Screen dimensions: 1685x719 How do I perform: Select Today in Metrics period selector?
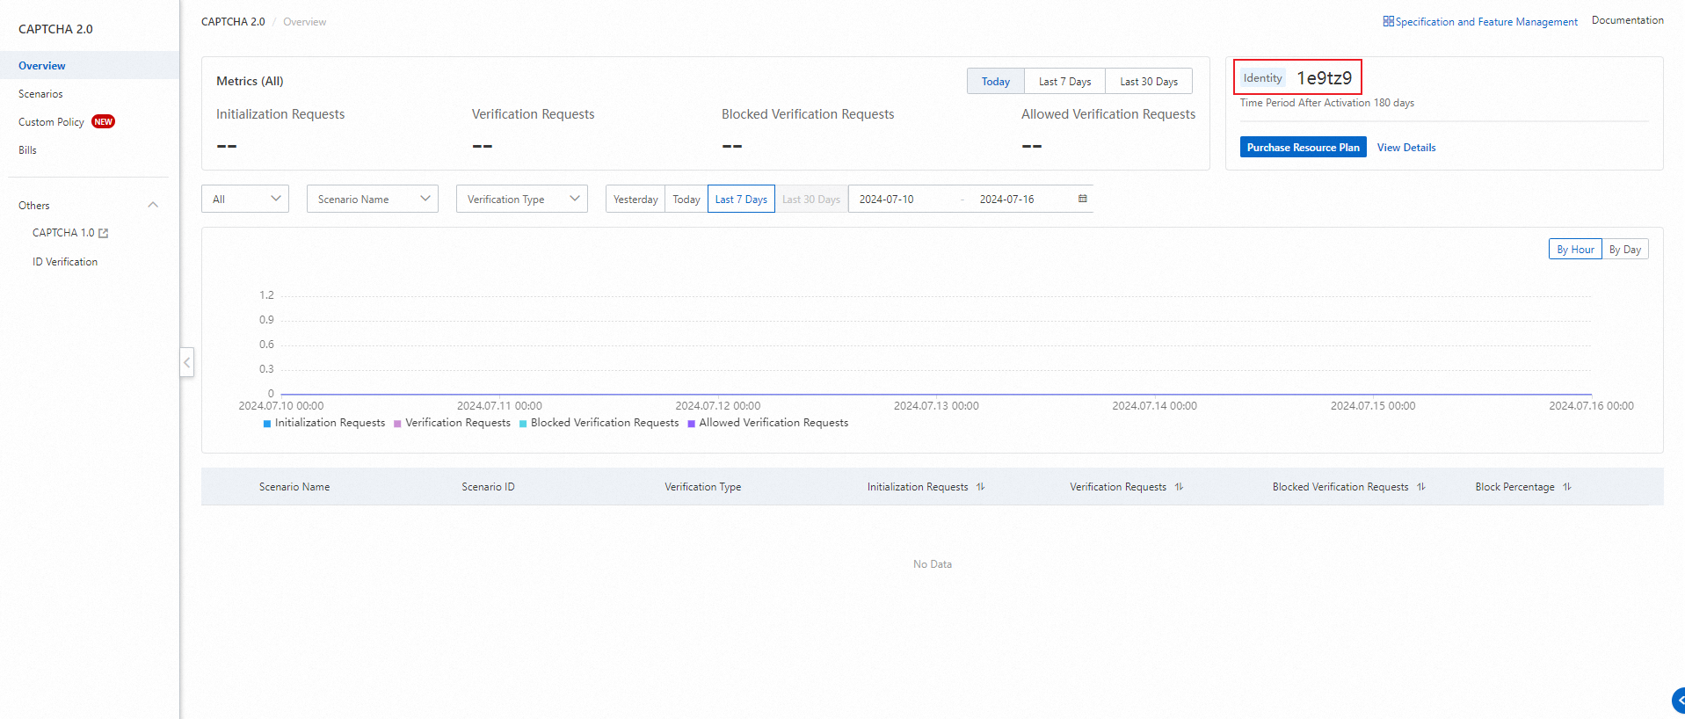tap(996, 82)
